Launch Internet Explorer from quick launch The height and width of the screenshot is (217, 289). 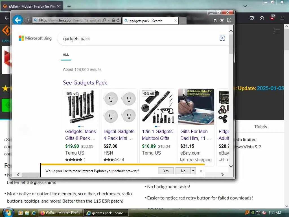(x=33, y=213)
